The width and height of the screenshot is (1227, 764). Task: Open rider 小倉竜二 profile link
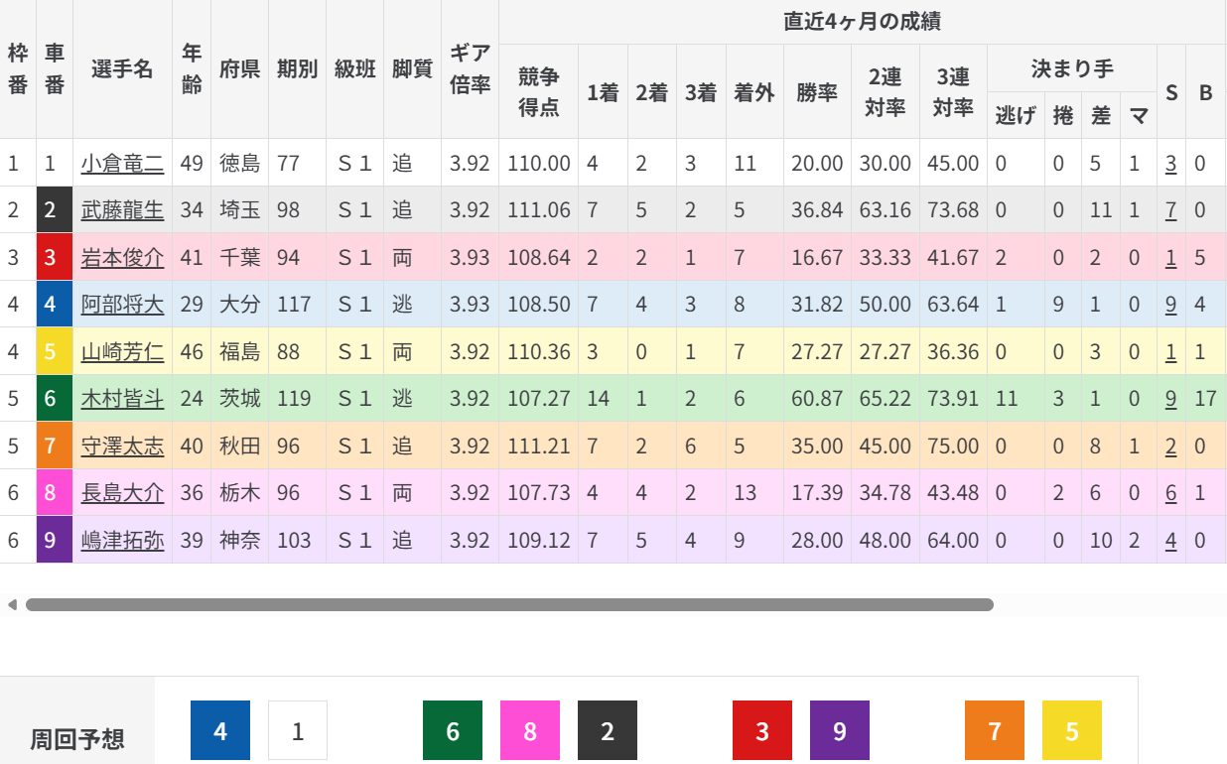point(122,163)
